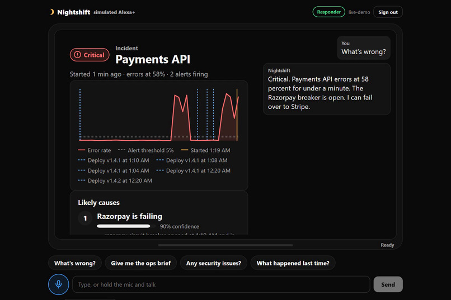Click the "Razorpay is failing" cause heading
The image size is (451, 300).
pyautogui.click(x=129, y=216)
